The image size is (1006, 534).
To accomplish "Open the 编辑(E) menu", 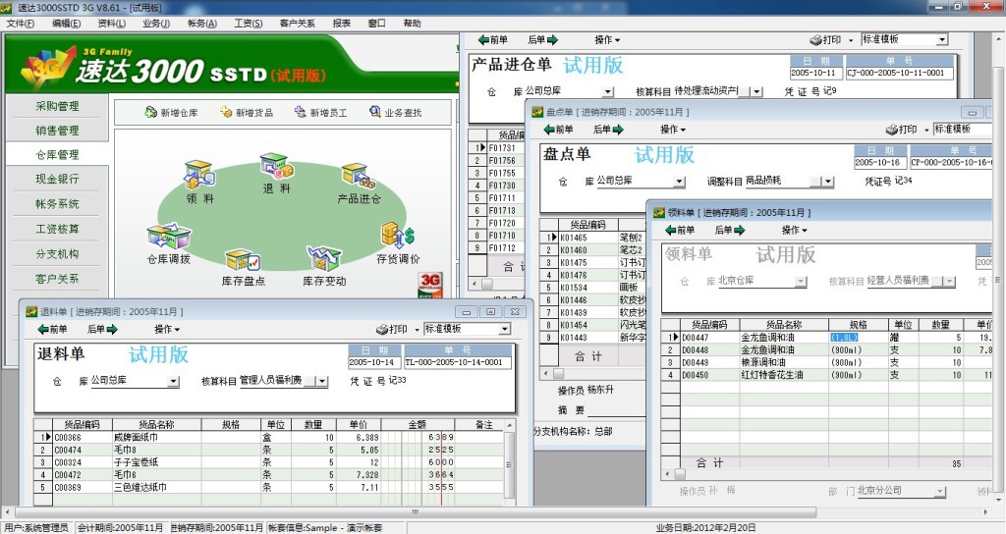I will 66,24.
